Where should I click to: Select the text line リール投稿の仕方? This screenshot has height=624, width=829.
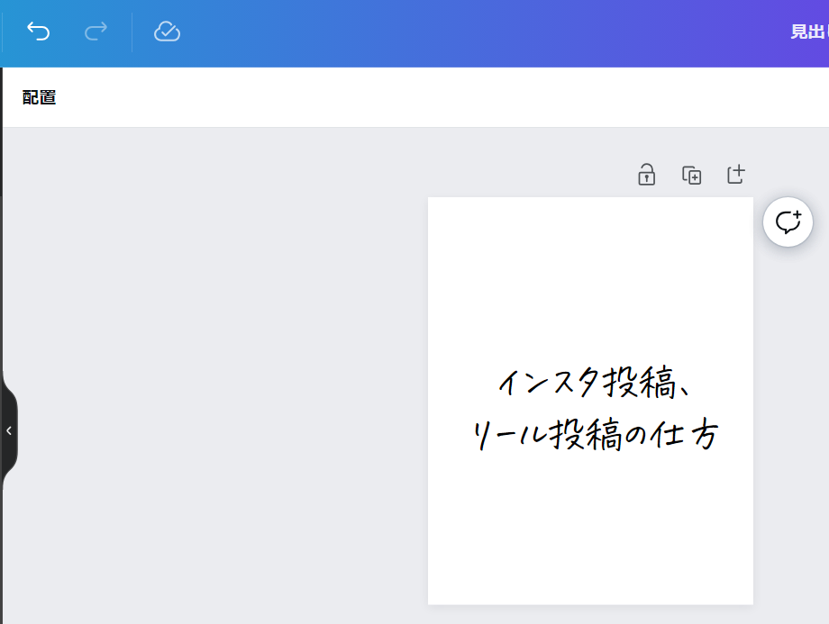pyautogui.click(x=595, y=437)
